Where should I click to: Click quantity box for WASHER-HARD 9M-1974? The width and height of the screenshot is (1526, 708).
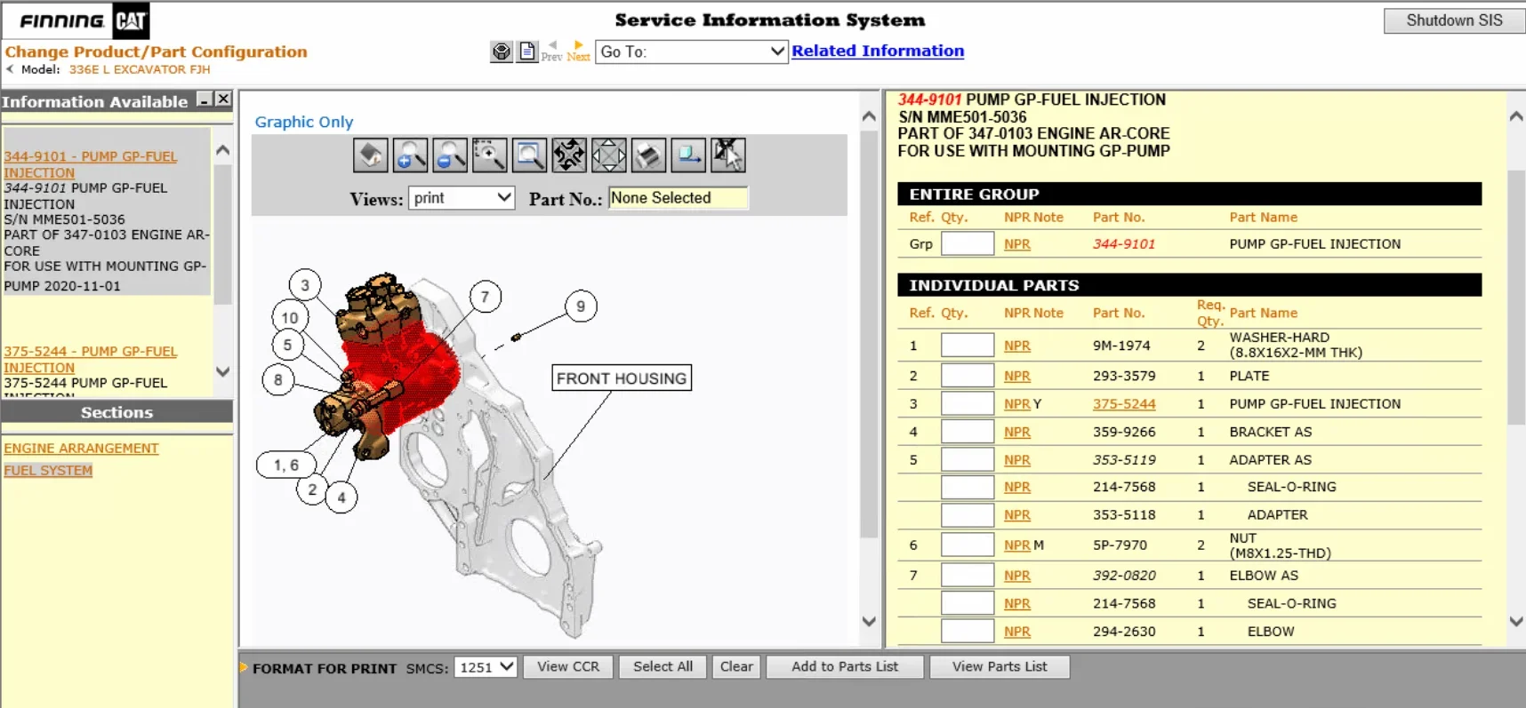pyautogui.click(x=967, y=346)
